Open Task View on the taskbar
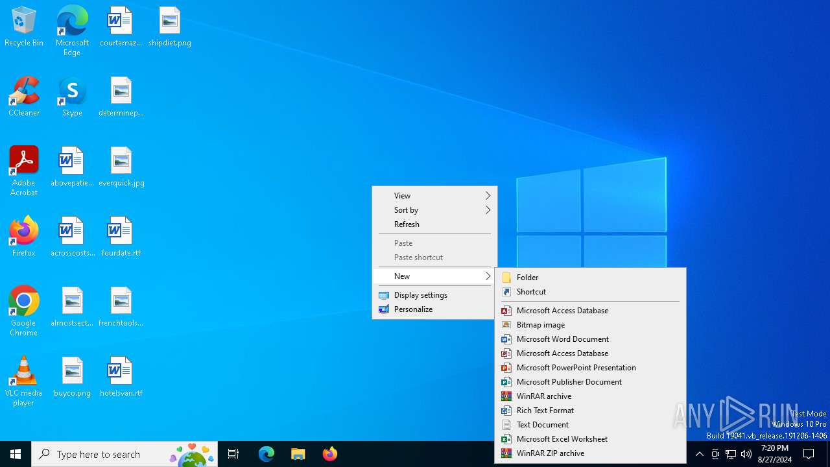The image size is (830, 467). tap(233, 454)
